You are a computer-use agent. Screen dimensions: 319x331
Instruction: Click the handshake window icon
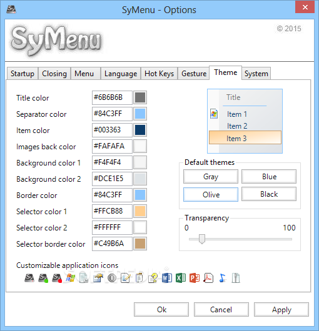(98, 278)
